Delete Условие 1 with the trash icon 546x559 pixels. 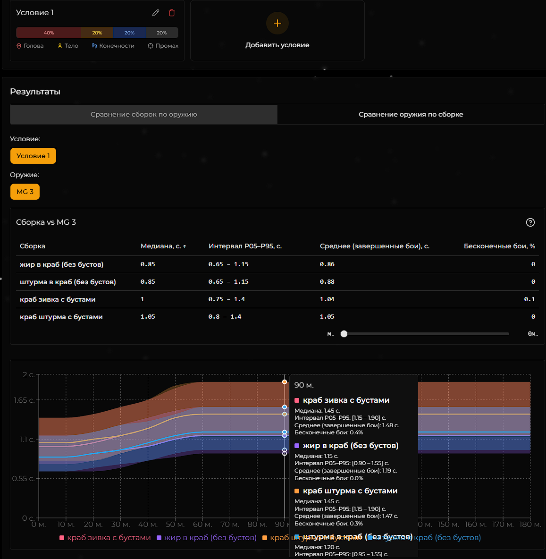click(172, 13)
